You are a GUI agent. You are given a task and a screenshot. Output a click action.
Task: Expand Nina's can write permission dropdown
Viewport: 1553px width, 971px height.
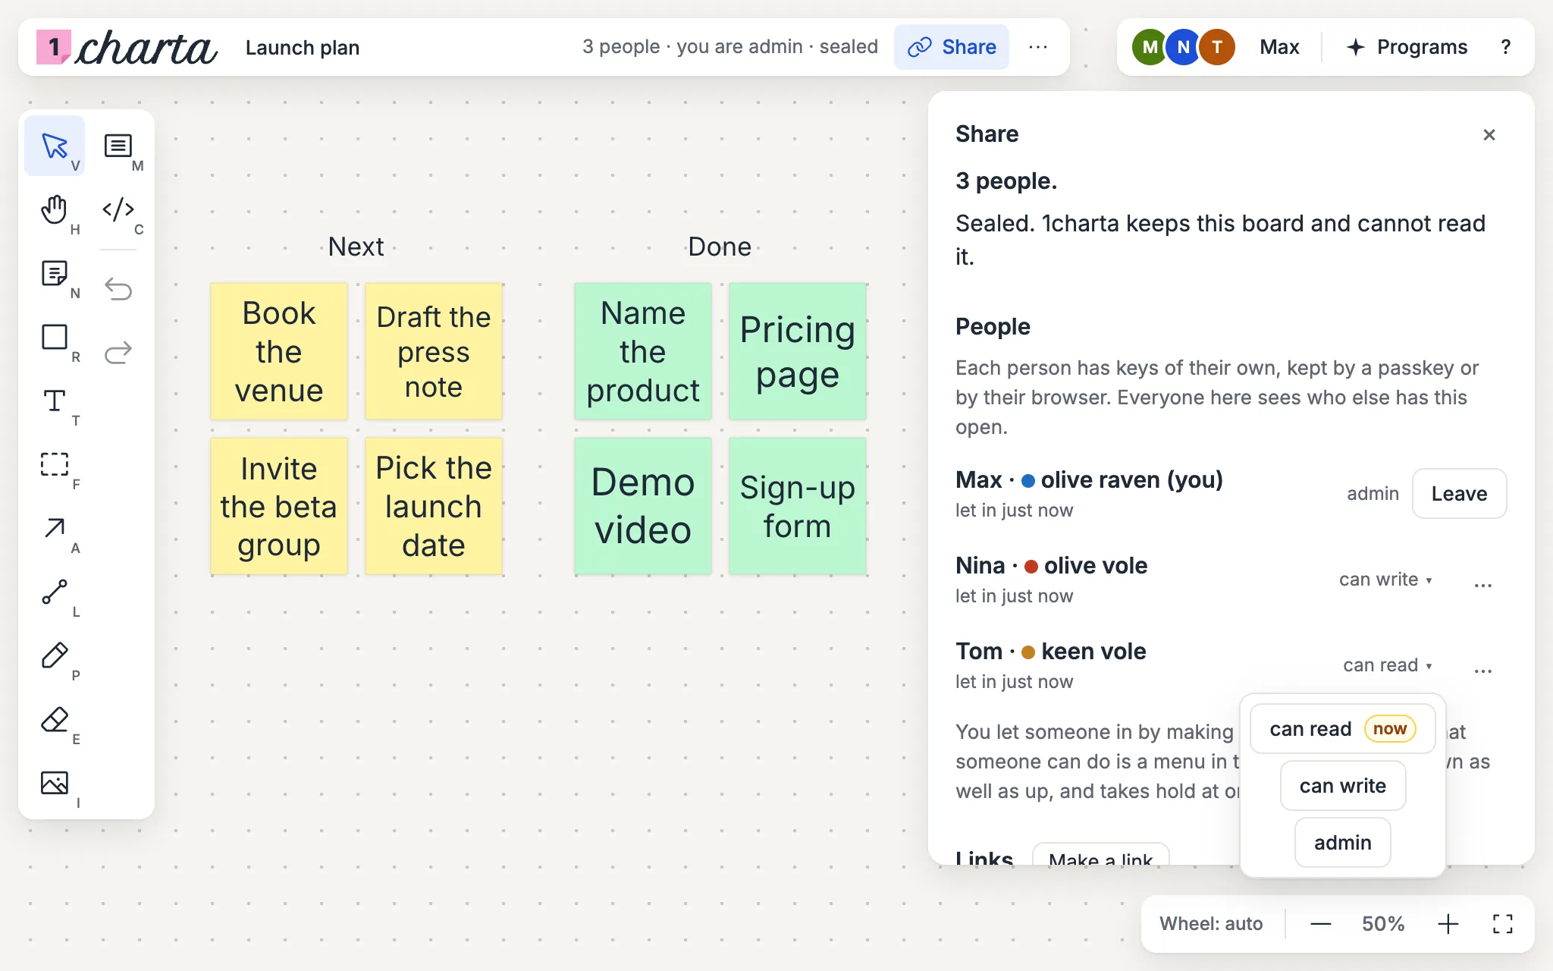tap(1385, 580)
